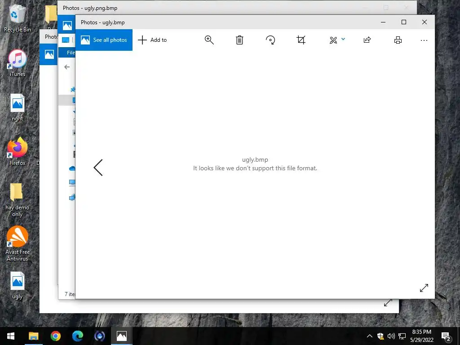
Task: Enter fullscreen in ugly.bmp window
Action: (424, 288)
